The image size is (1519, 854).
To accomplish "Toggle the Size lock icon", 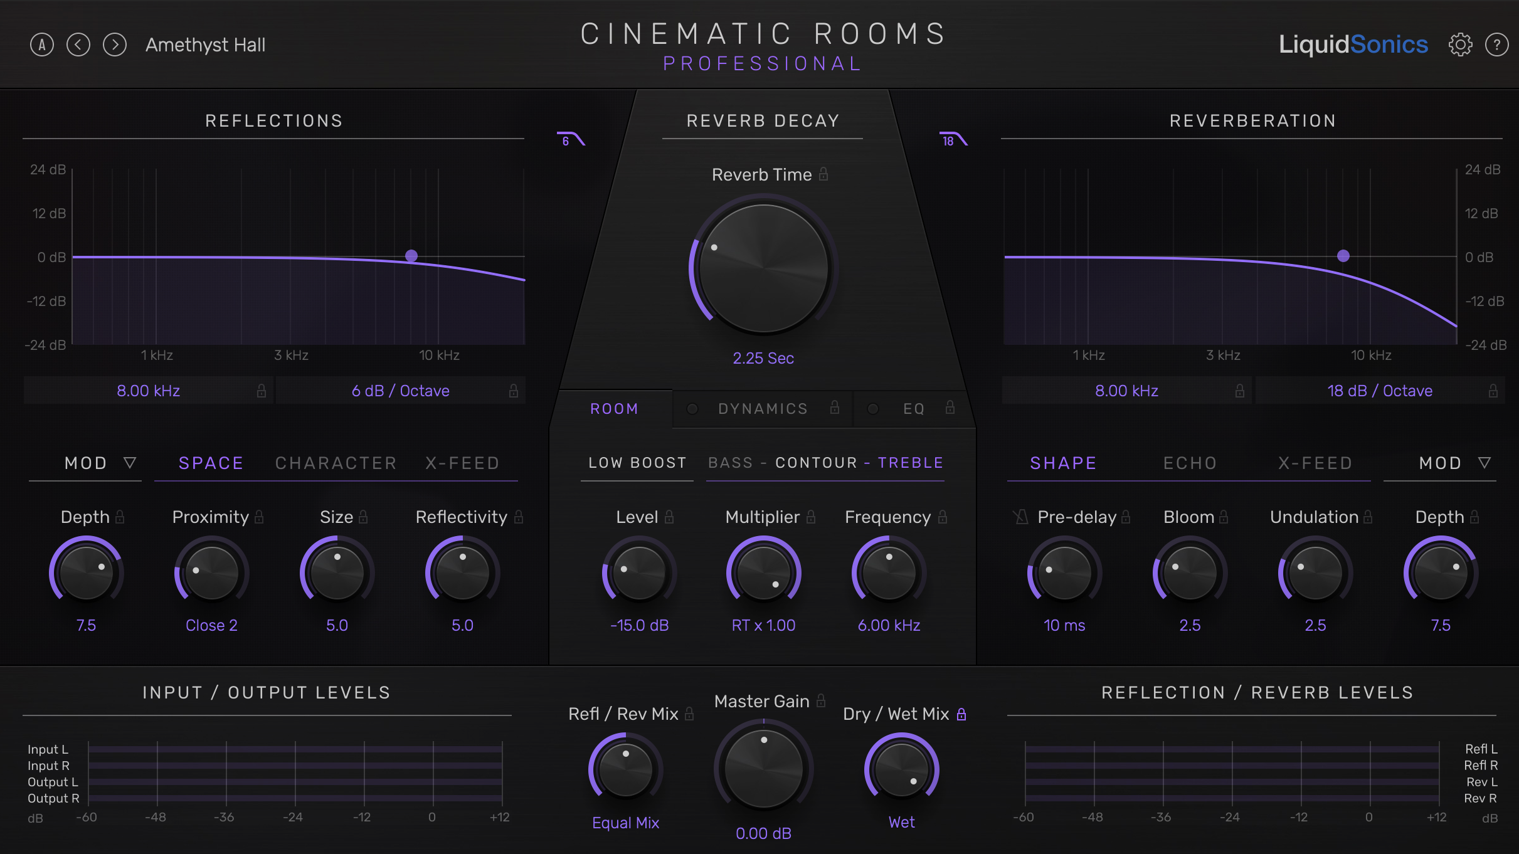I will point(363,517).
